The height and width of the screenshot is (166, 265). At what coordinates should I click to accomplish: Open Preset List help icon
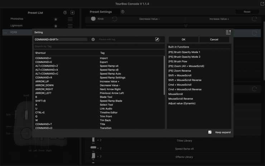[x=65, y=13]
